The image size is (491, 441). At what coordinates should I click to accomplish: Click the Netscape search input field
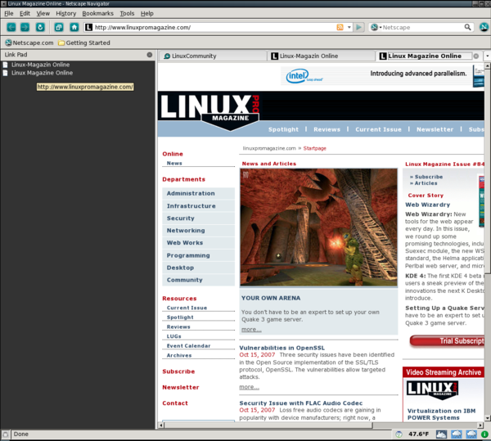click(422, 27)
